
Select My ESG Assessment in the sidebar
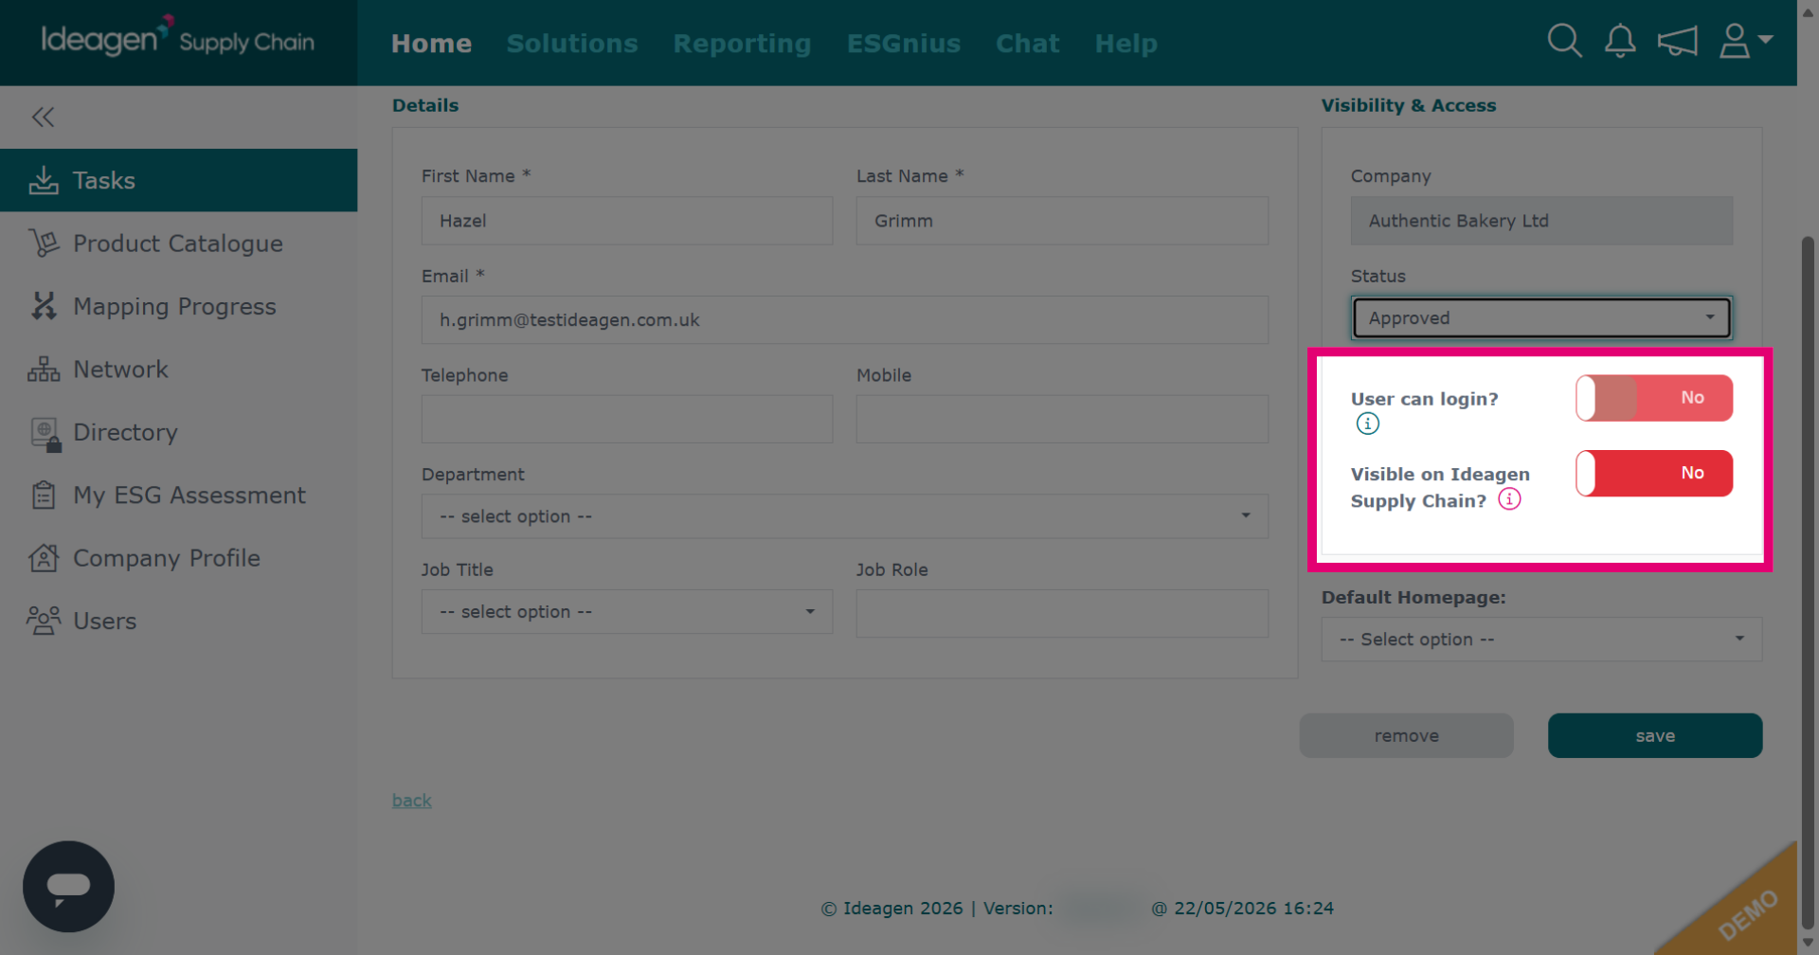[178, 495]
